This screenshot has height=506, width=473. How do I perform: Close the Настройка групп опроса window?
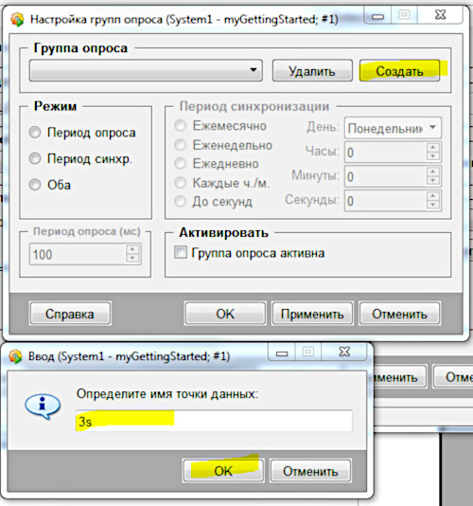[x=440, y=14]
